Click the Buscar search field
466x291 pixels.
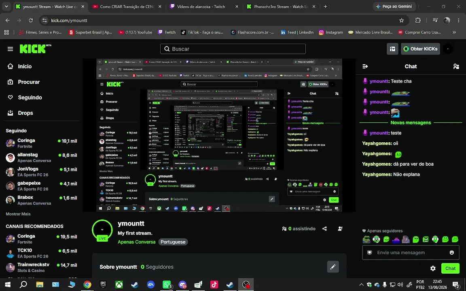(233, 49)
